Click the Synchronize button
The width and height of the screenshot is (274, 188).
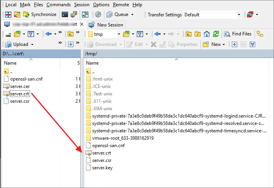[39, 14]
